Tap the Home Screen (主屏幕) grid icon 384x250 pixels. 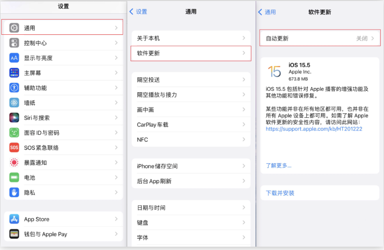(x=14, y=73)
